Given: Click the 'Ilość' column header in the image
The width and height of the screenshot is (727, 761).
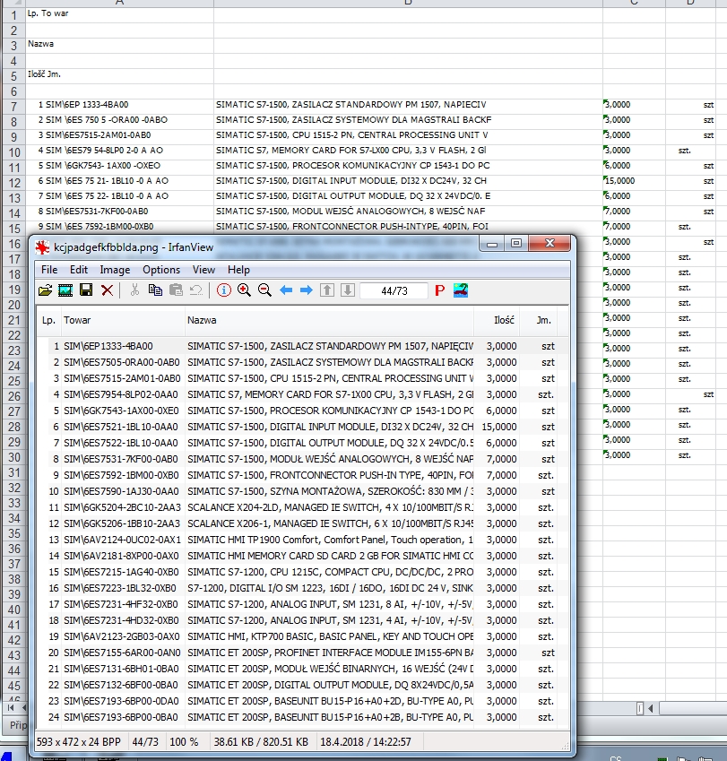Looking at the screenshot, I should [x=497, y=320].
